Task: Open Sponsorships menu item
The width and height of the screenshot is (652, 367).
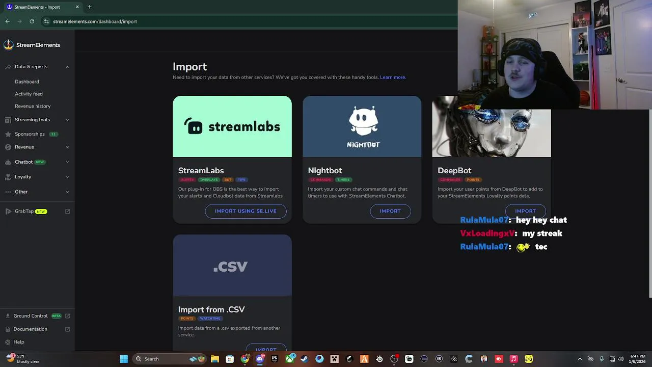Action: (x=30, y=134)
